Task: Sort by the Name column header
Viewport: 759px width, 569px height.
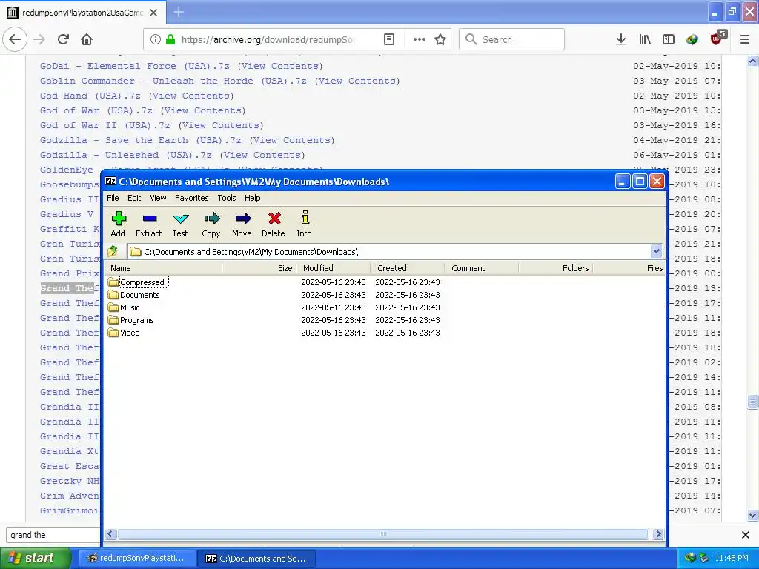Action: coord(164,268)
